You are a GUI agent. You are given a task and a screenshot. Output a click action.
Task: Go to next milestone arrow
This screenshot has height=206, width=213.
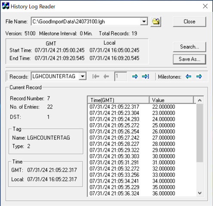coord(199,76)
